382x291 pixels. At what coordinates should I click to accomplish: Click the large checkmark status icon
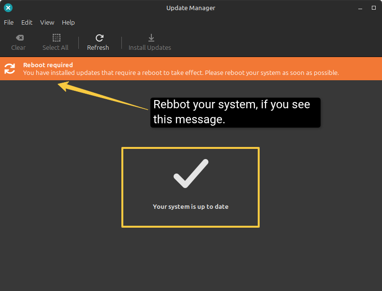click(x=191, y=174)
